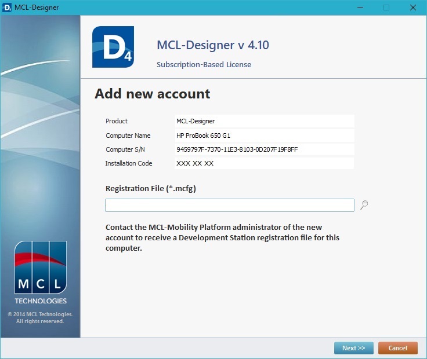Screen dimensions: 427x359
Task: Click the 'Add new account' heading
Action: (153, 94)
